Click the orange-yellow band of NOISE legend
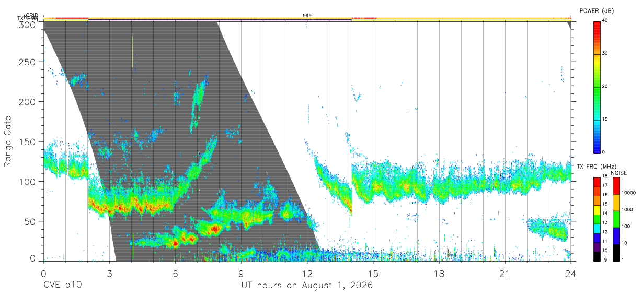This screenshot has width=642, height=296. (x=615, y=203)
